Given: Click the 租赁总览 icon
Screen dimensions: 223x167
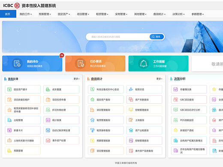Looking at the screenshot, I should pyautogui.click(x=131, y=89).
